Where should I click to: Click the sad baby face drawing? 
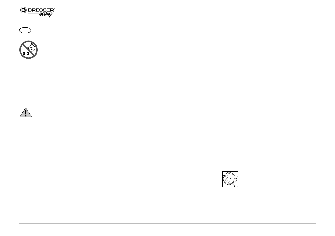31,47
